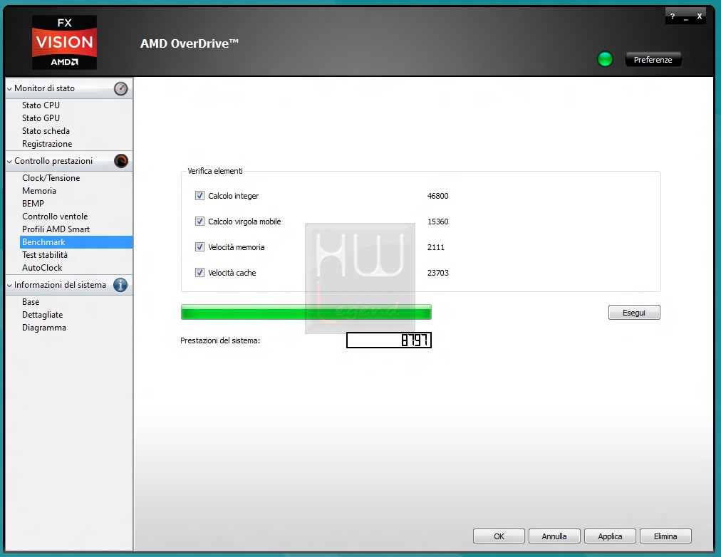Image resolution: width=721 pixels, height=557 pixels.
Task: Open Stato GPU in the sidebar
Action: click(x=41, y=118)
